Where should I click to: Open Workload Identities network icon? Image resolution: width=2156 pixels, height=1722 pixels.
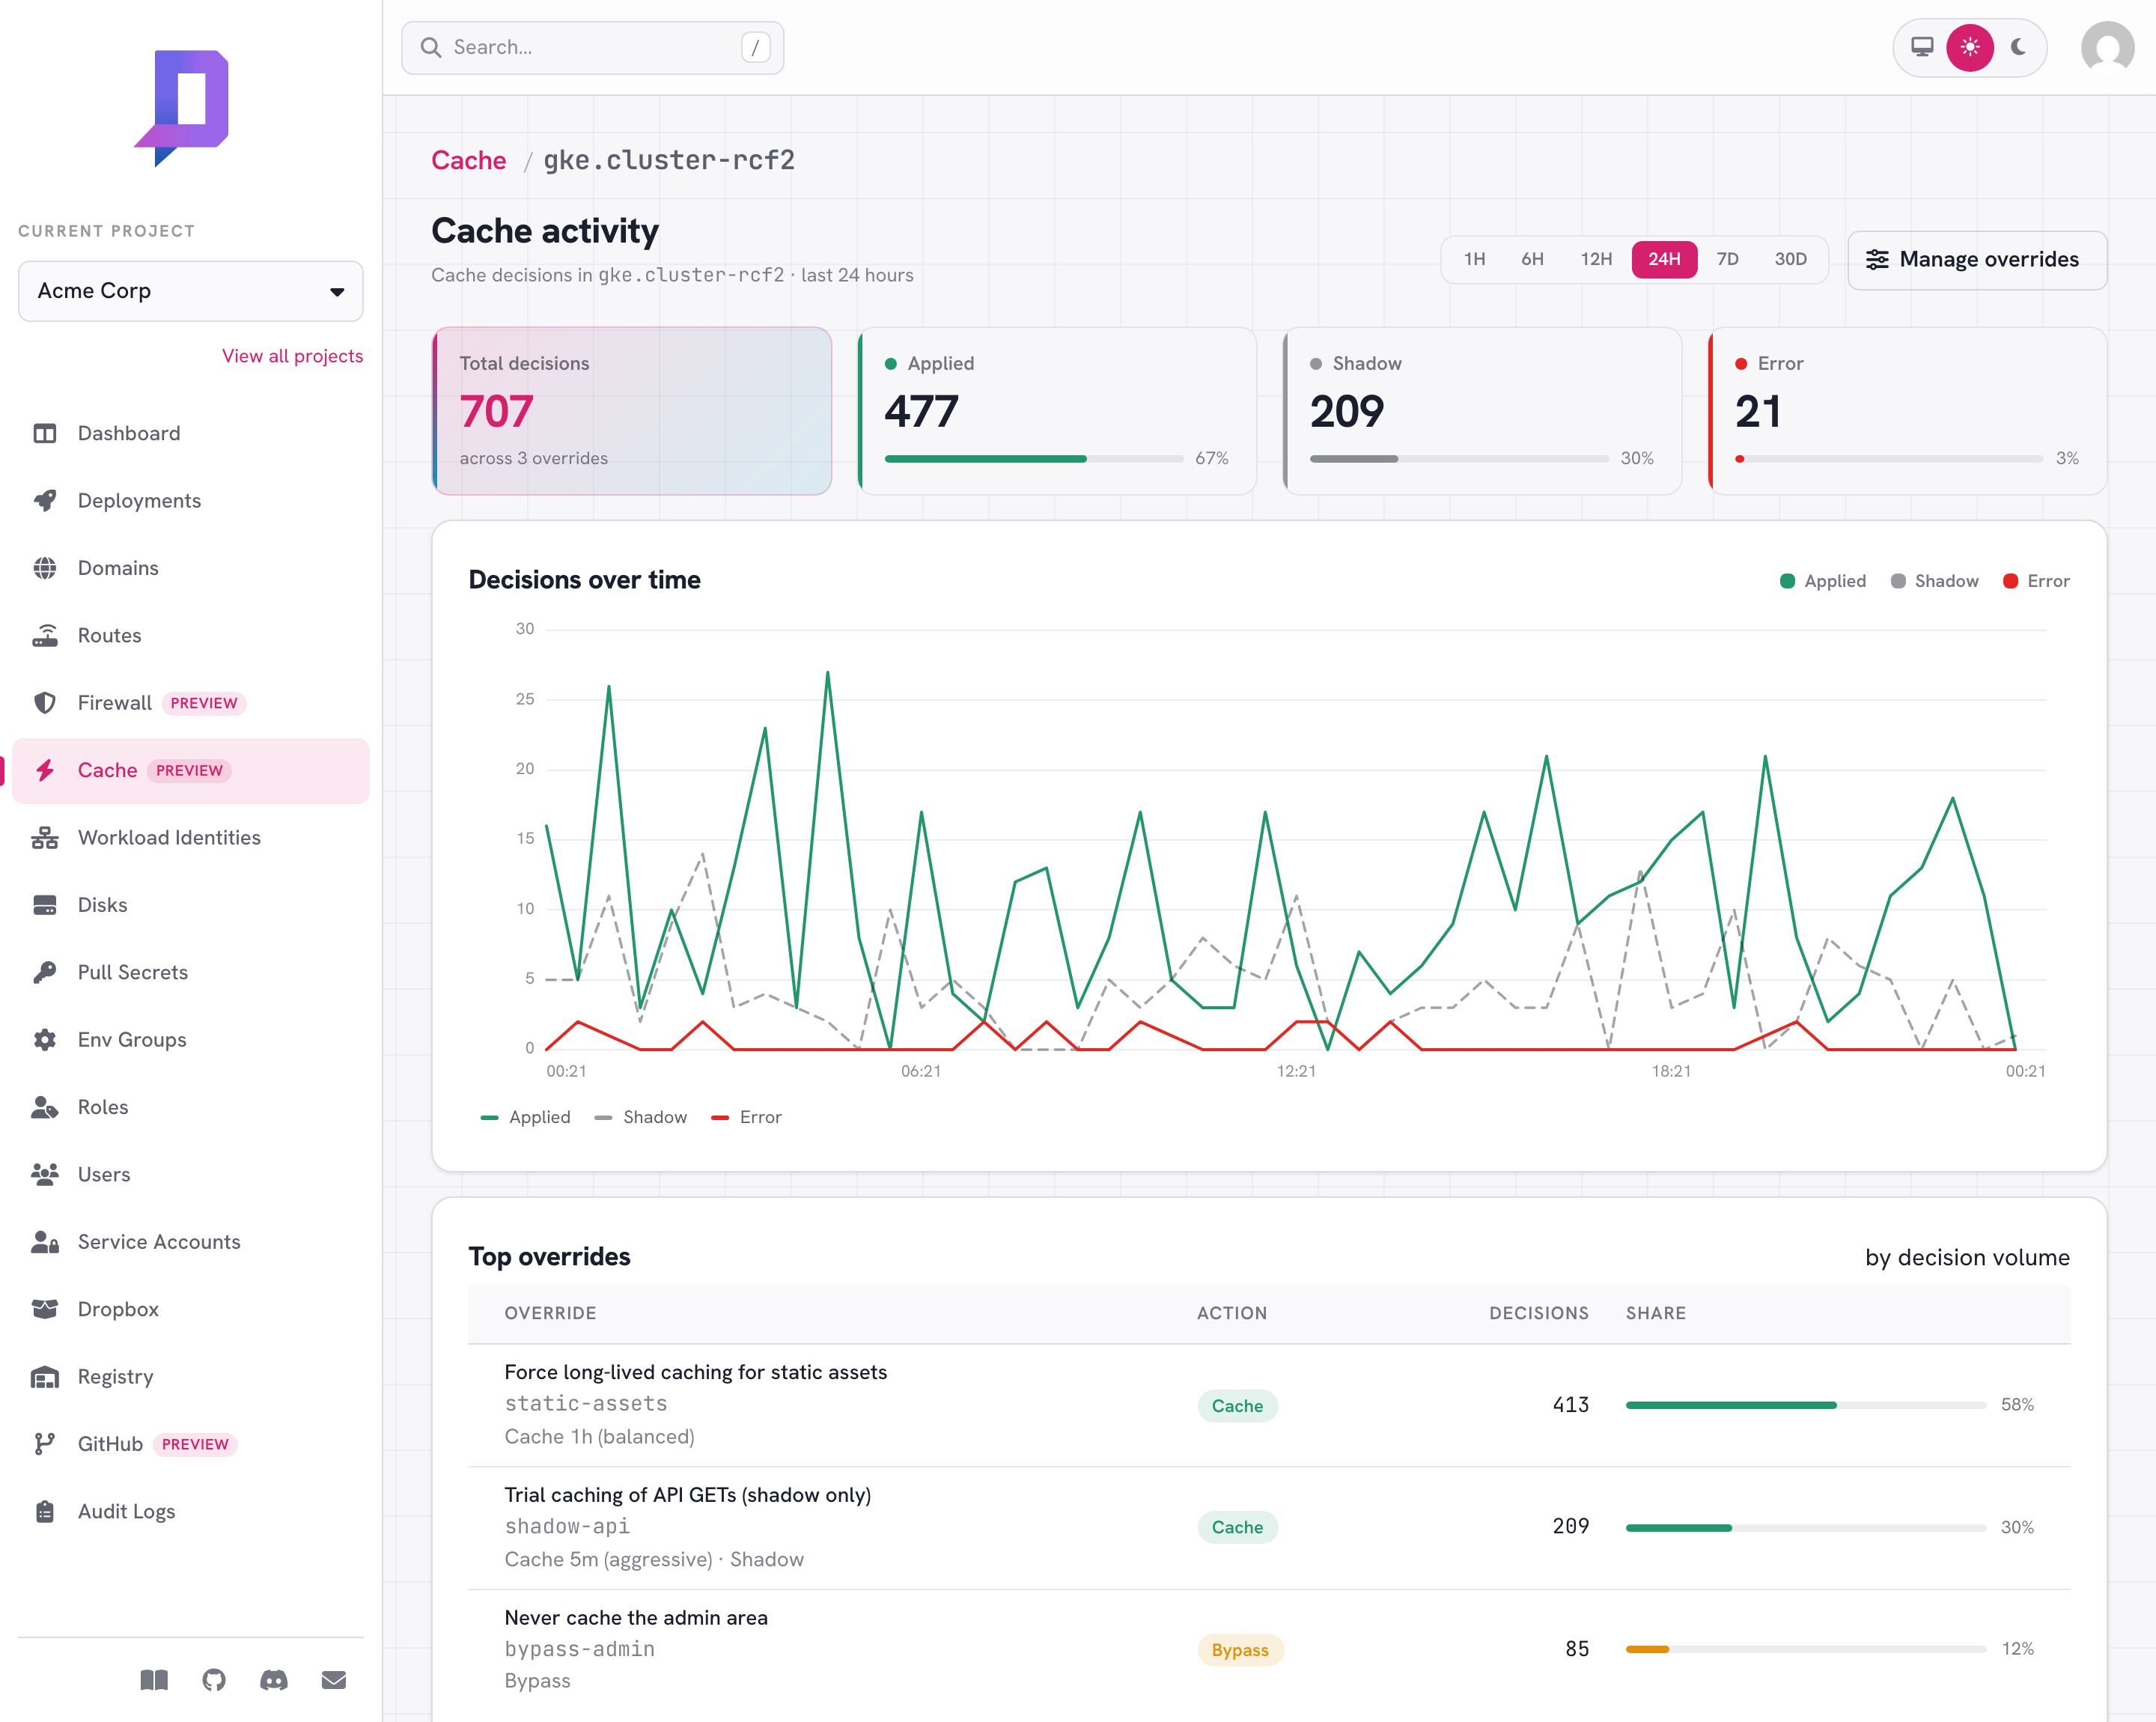pos(45,838)
